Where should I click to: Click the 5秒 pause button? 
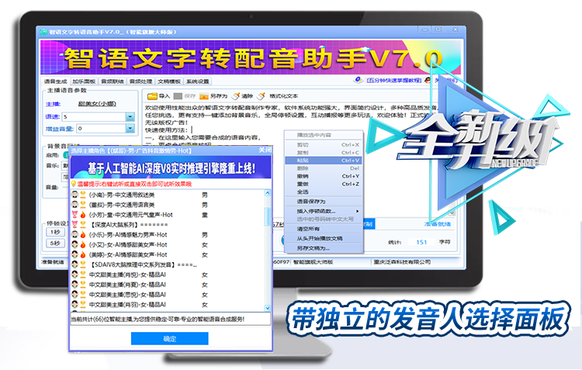pyautogui.click(x=55, y=243)
